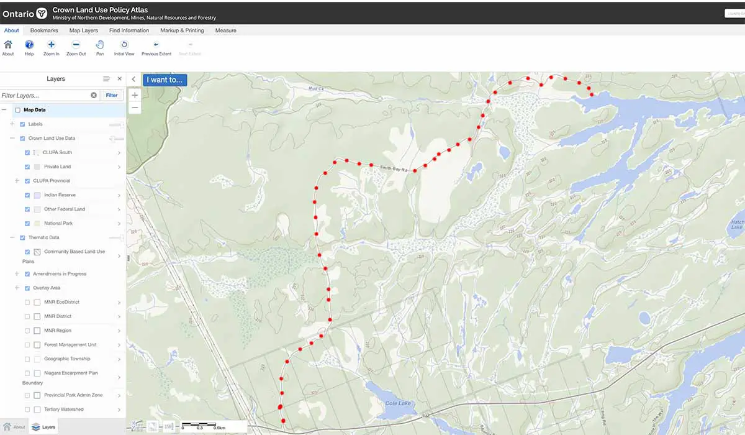This screenshot has height=435, width=745.
Task: Expand the Labels layer group
Action: (12, 124)
